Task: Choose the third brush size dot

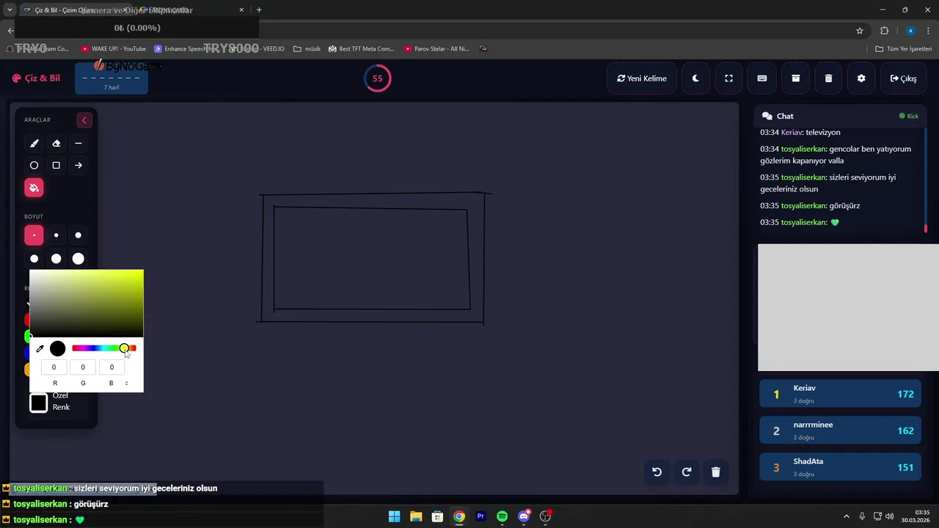Action: coord(78,235)
